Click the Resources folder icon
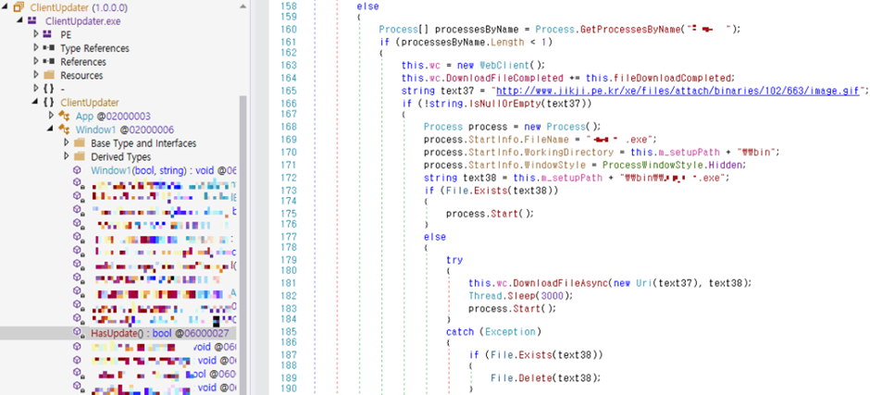 coord(49,75)
